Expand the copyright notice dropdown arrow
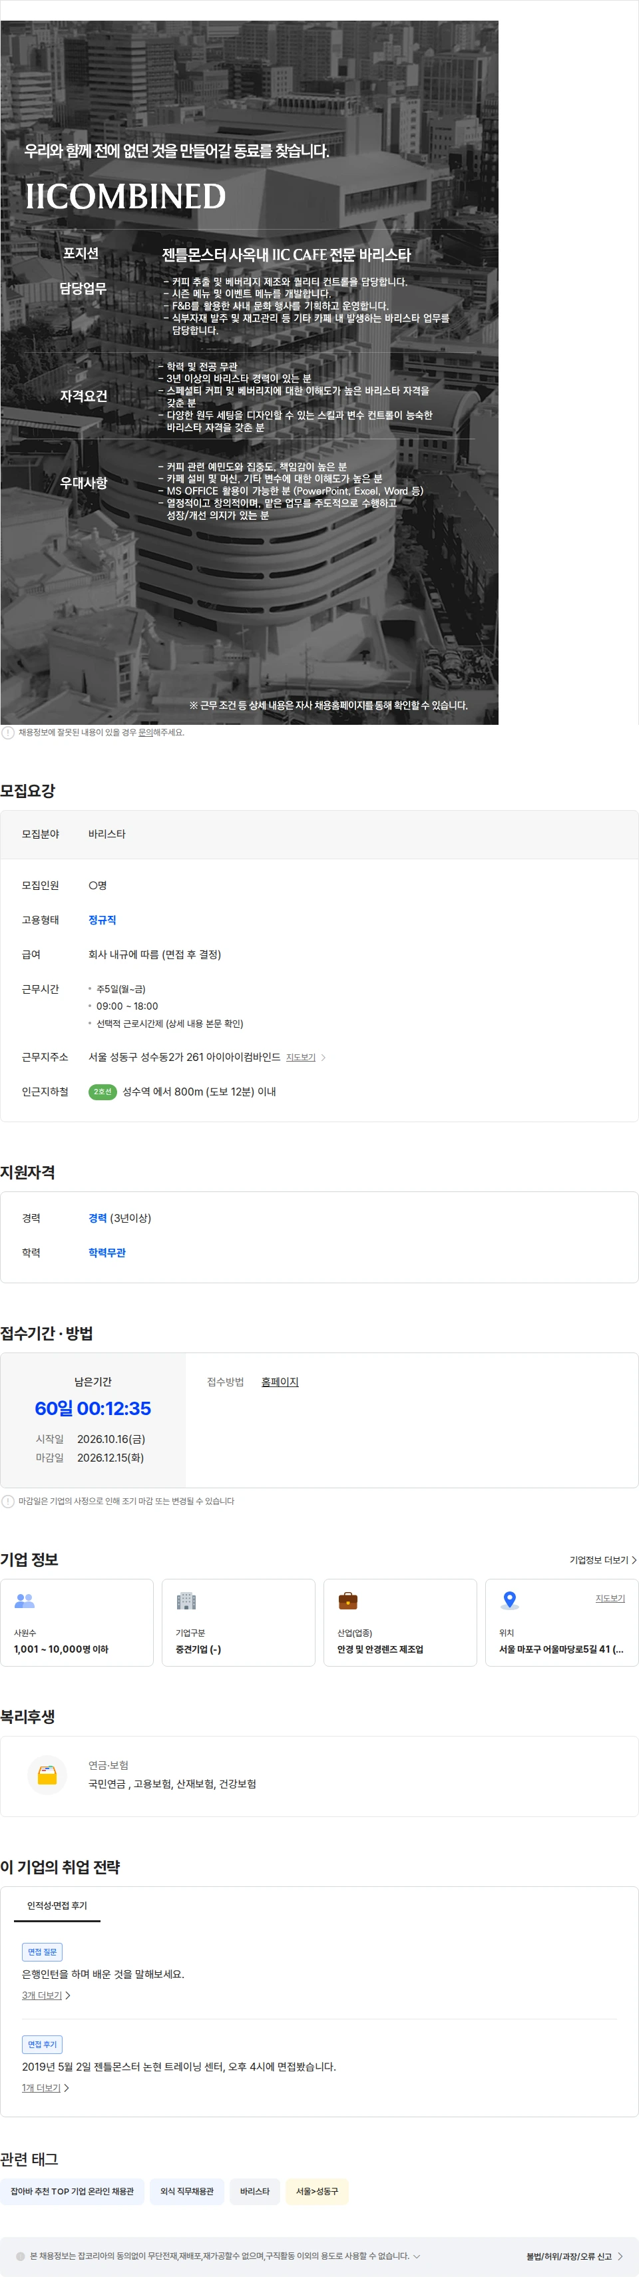Image resolution: width=639 pixels, height=2277 pixels. (417, 2256)
